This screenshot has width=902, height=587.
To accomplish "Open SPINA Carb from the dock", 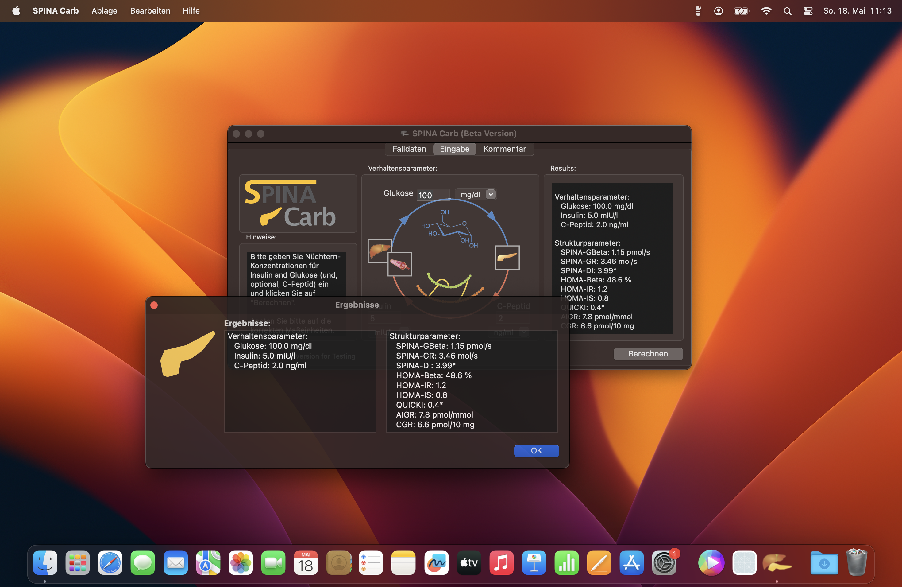I will click(x=777, y=563).
